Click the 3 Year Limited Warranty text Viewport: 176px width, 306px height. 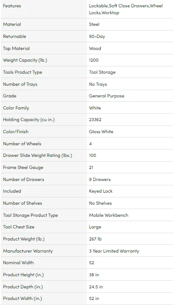click(x=114, y=251)
